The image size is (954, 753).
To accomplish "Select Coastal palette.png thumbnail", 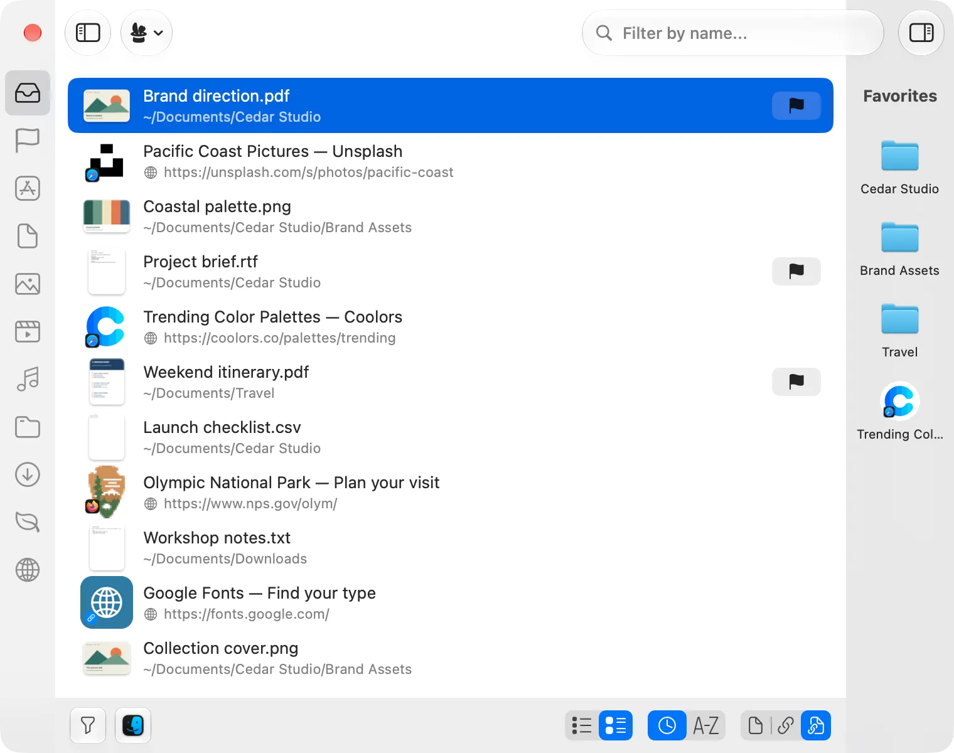I will [107, 216].
